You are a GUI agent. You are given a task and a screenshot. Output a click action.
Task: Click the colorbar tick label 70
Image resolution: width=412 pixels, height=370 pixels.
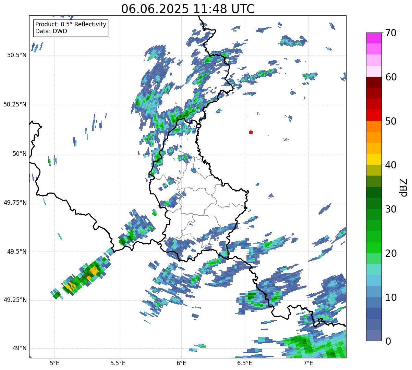391,33
